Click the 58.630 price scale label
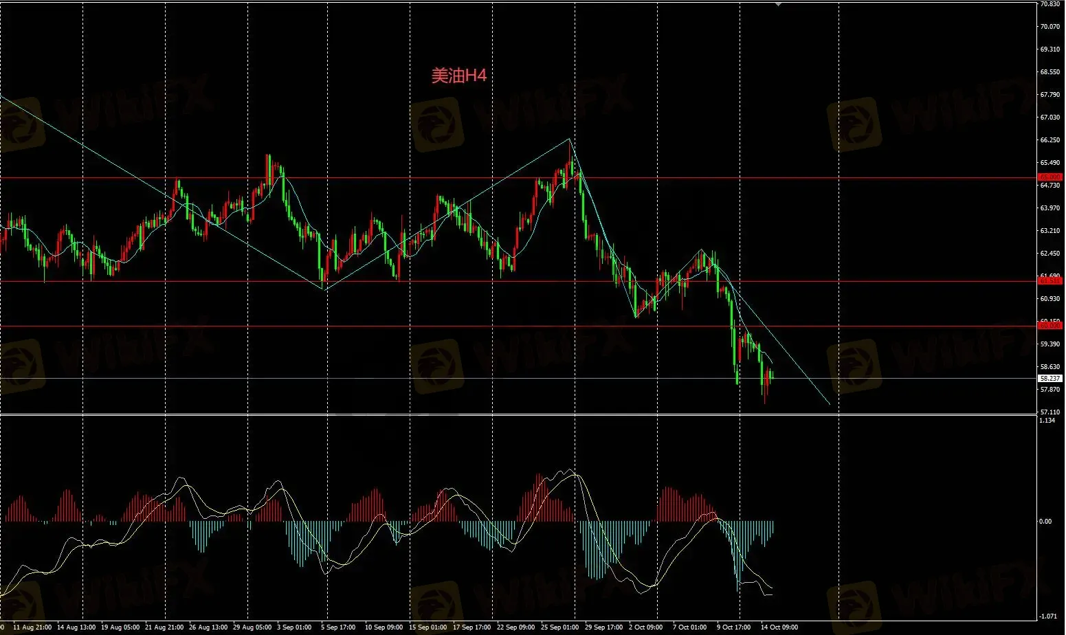1066x635 pixels. pyautogui.click(x=1050, y=367)
